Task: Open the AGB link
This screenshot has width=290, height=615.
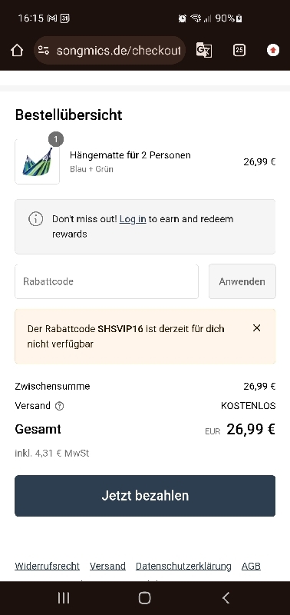Action: [251, 567]
